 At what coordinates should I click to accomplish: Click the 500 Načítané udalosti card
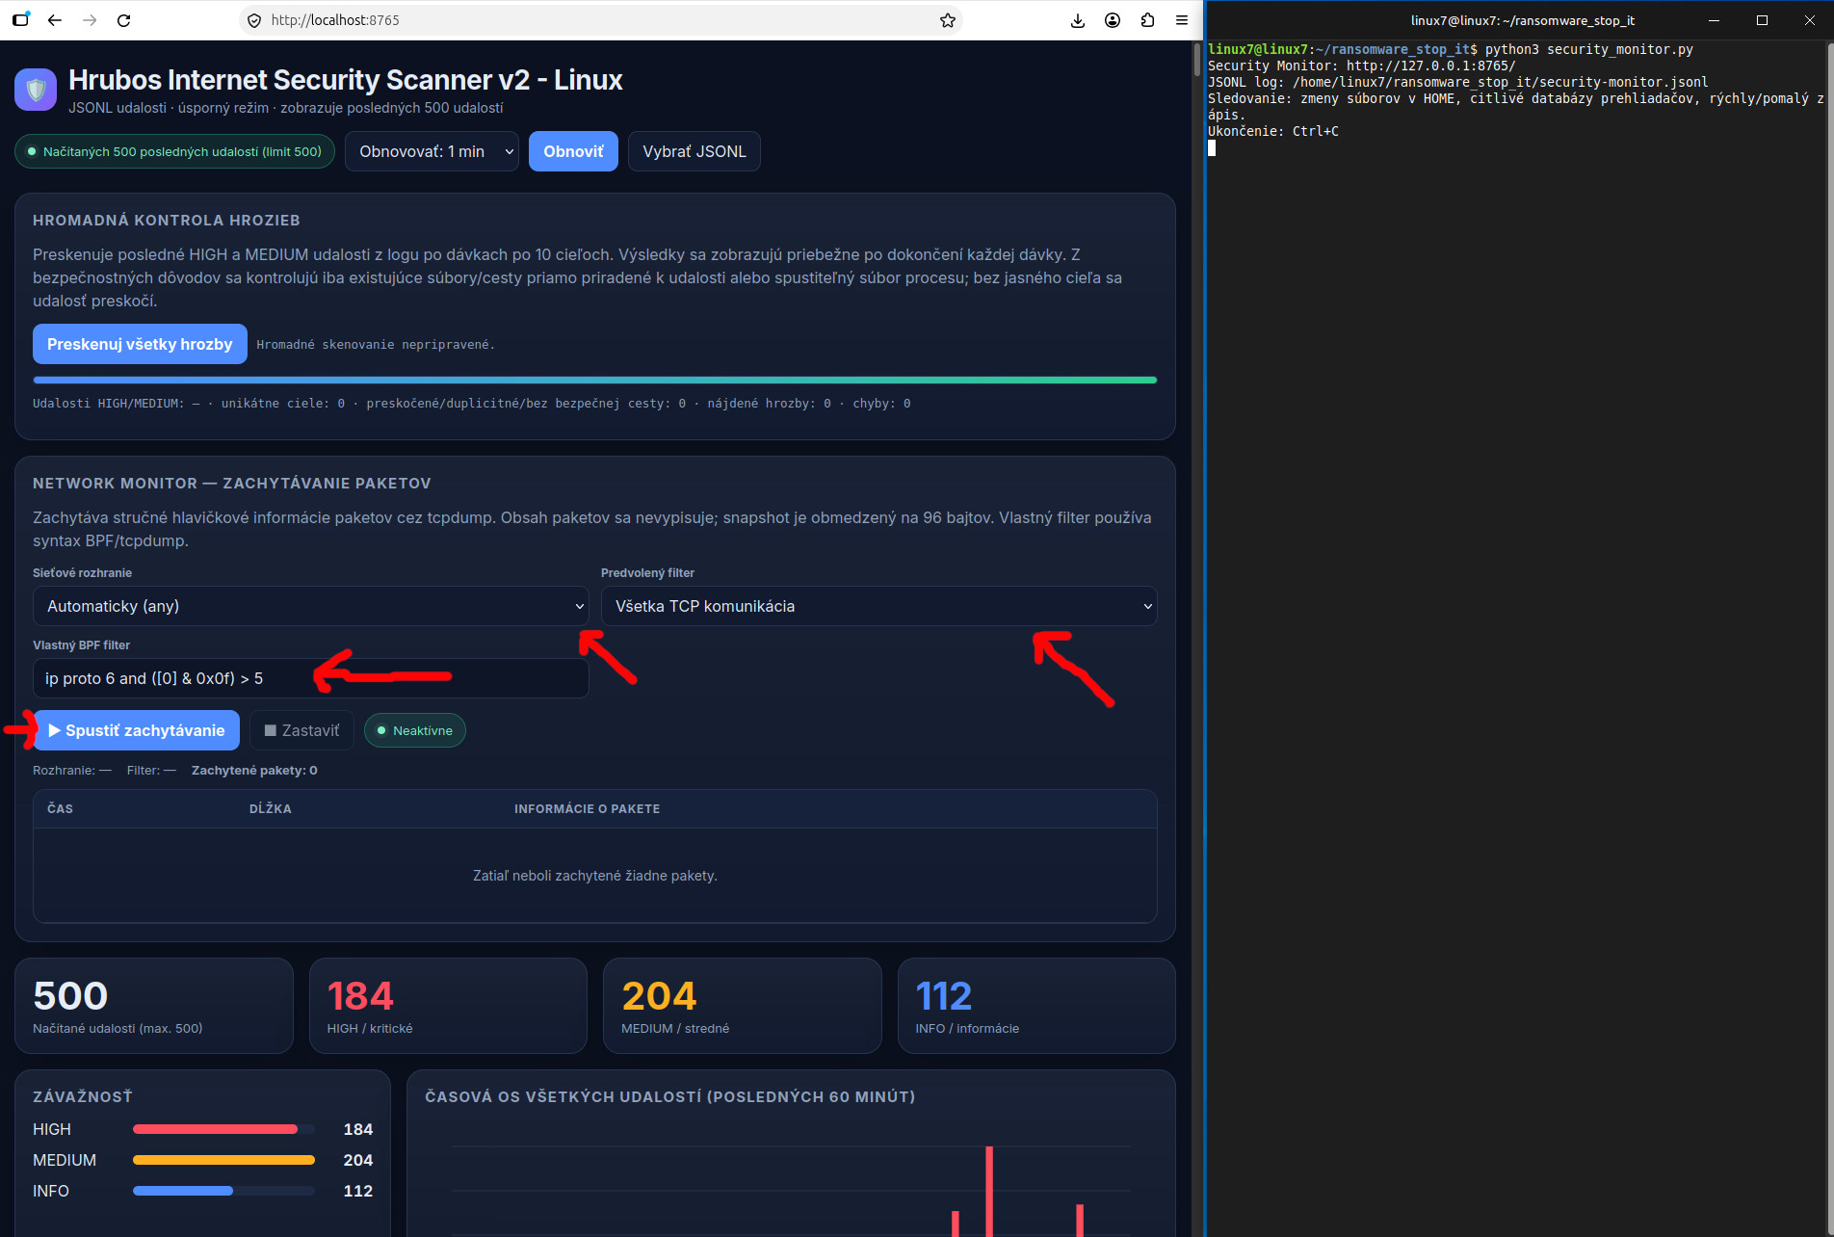pyautogui.click(x=154, y=1006)
